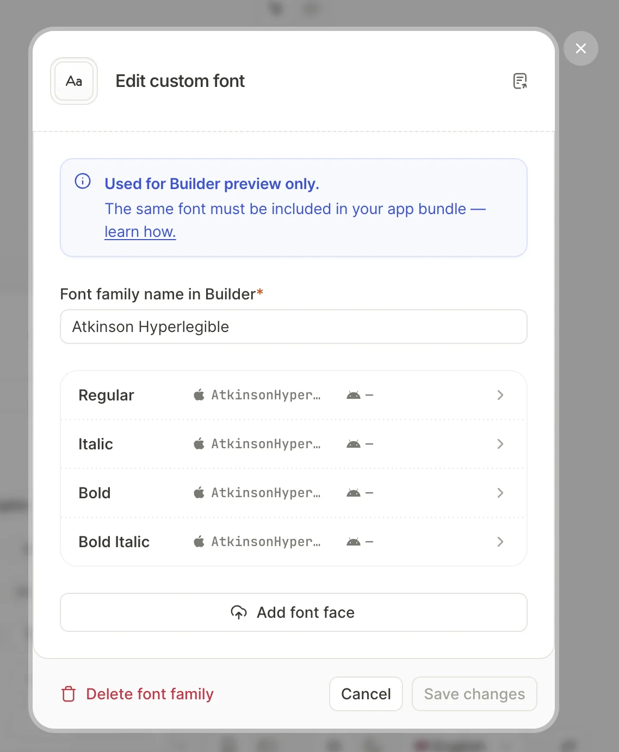Click the Apple icon in Bold Italic row

click(x=199, y=541)
